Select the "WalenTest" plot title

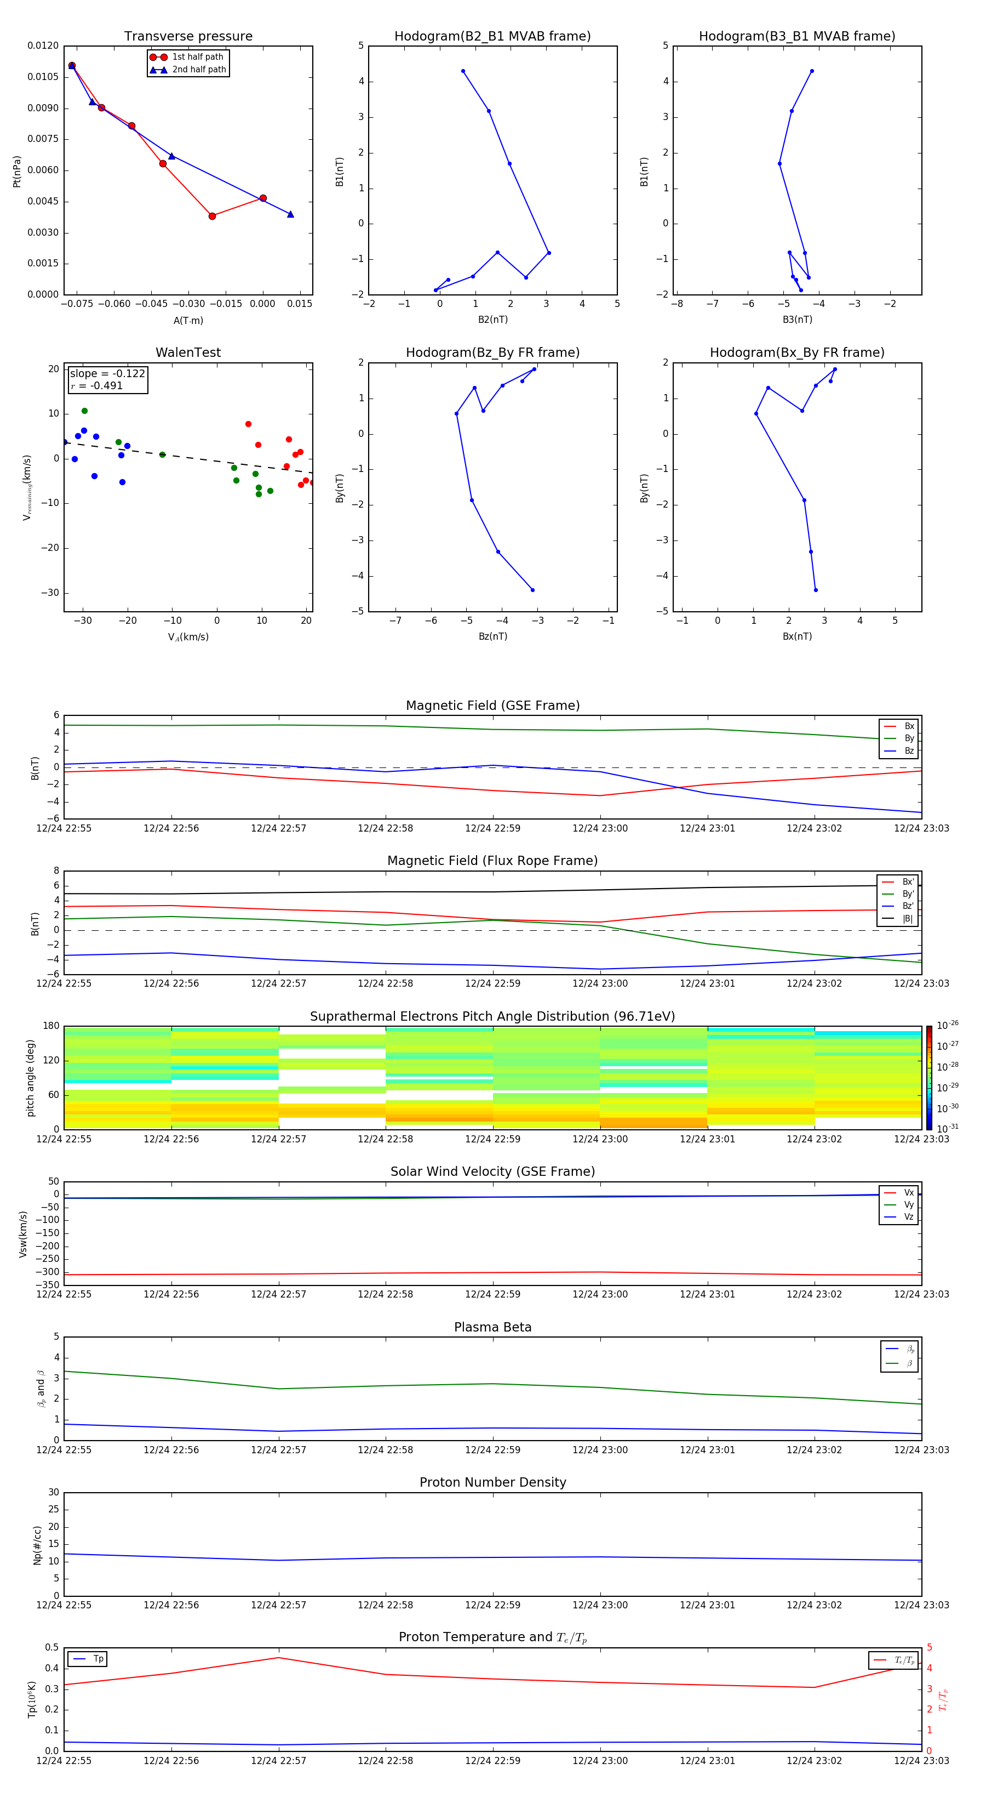[x=188, y=352]
